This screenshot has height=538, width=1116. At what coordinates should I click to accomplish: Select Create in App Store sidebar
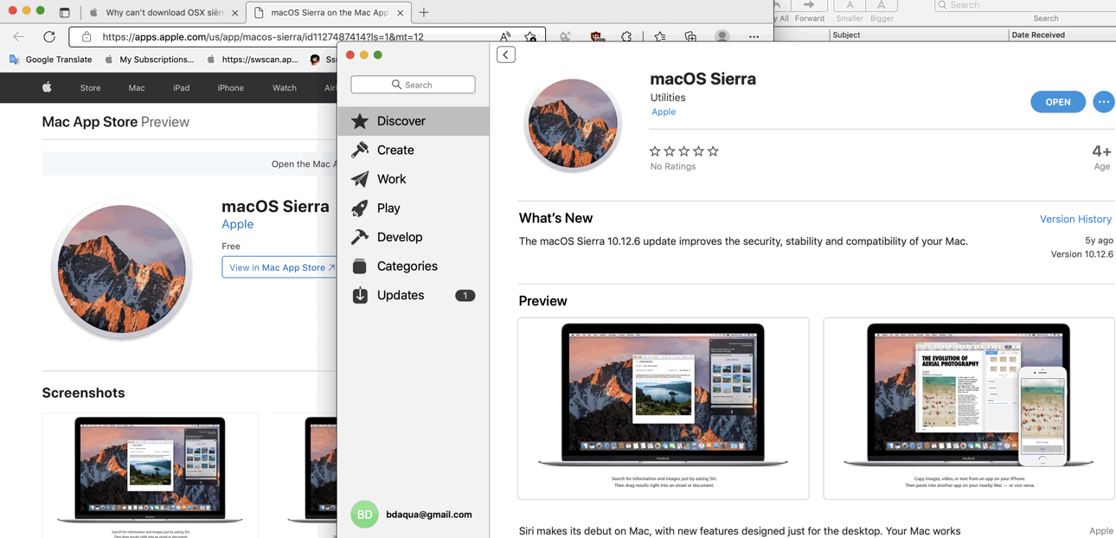tap(395, 151)
